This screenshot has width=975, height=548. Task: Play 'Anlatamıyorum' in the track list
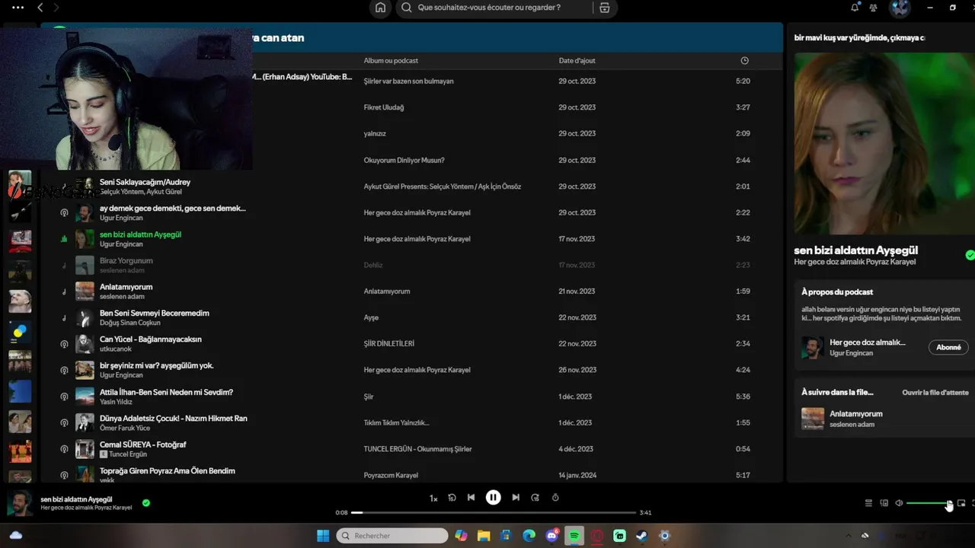(x=126, y=287)
